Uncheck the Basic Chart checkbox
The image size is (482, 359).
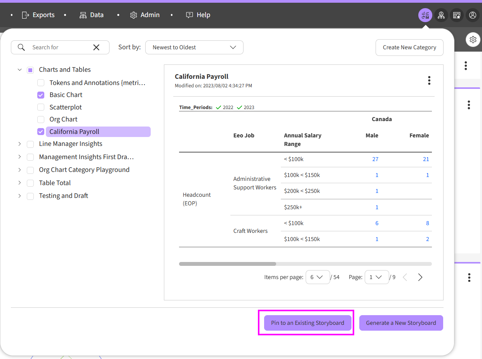pos(41,95)
